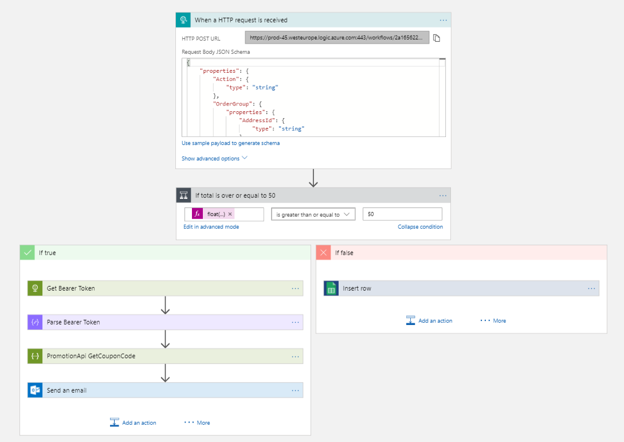Click the condition value field containing 50

coord(402,214)
